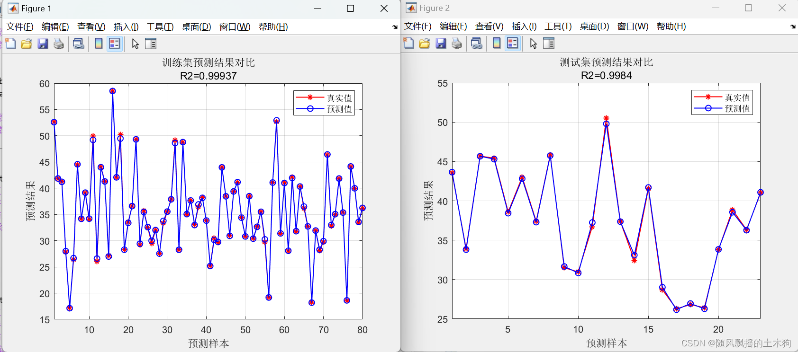Screen dimensions: 798x352
Task: Select 真实值 legend entry in Figure 1
Action: [324, 98]
